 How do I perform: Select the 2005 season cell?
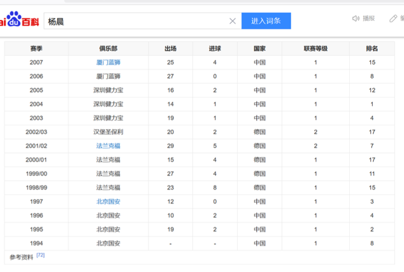pos(36,90)
